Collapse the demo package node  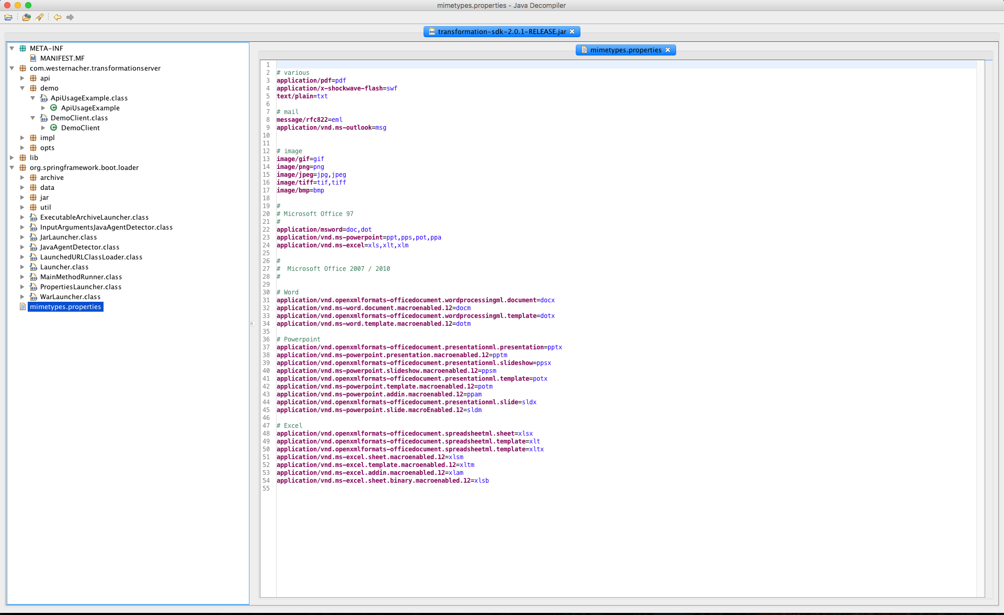(x=22, y=88)
